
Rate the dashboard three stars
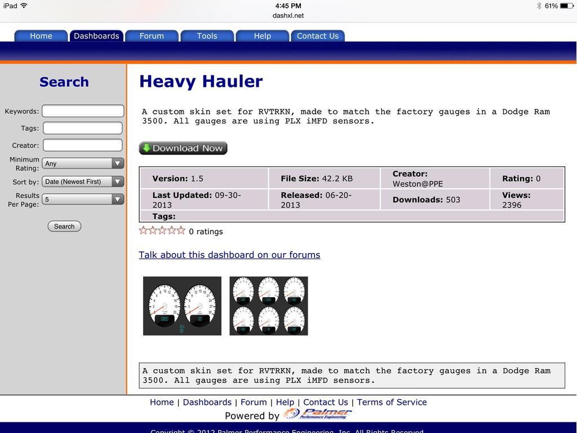[x=162, y=231]
